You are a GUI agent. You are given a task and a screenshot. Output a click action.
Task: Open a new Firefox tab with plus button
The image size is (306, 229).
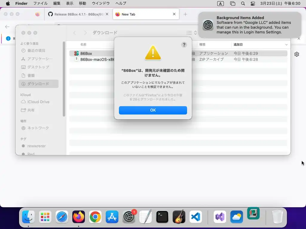tap(185, 14)
